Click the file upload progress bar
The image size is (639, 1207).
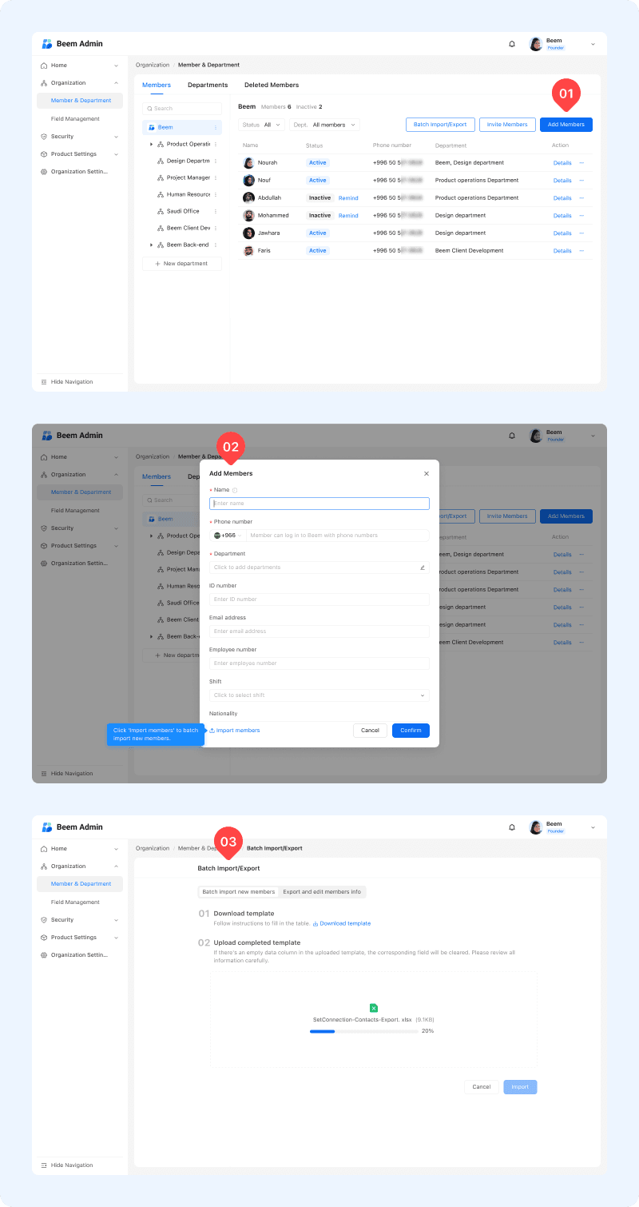coord(363,1031)
